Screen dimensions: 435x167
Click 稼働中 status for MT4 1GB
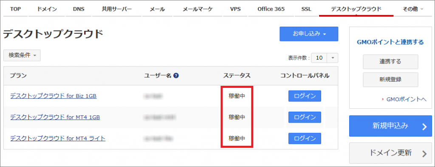pos(237,117)
